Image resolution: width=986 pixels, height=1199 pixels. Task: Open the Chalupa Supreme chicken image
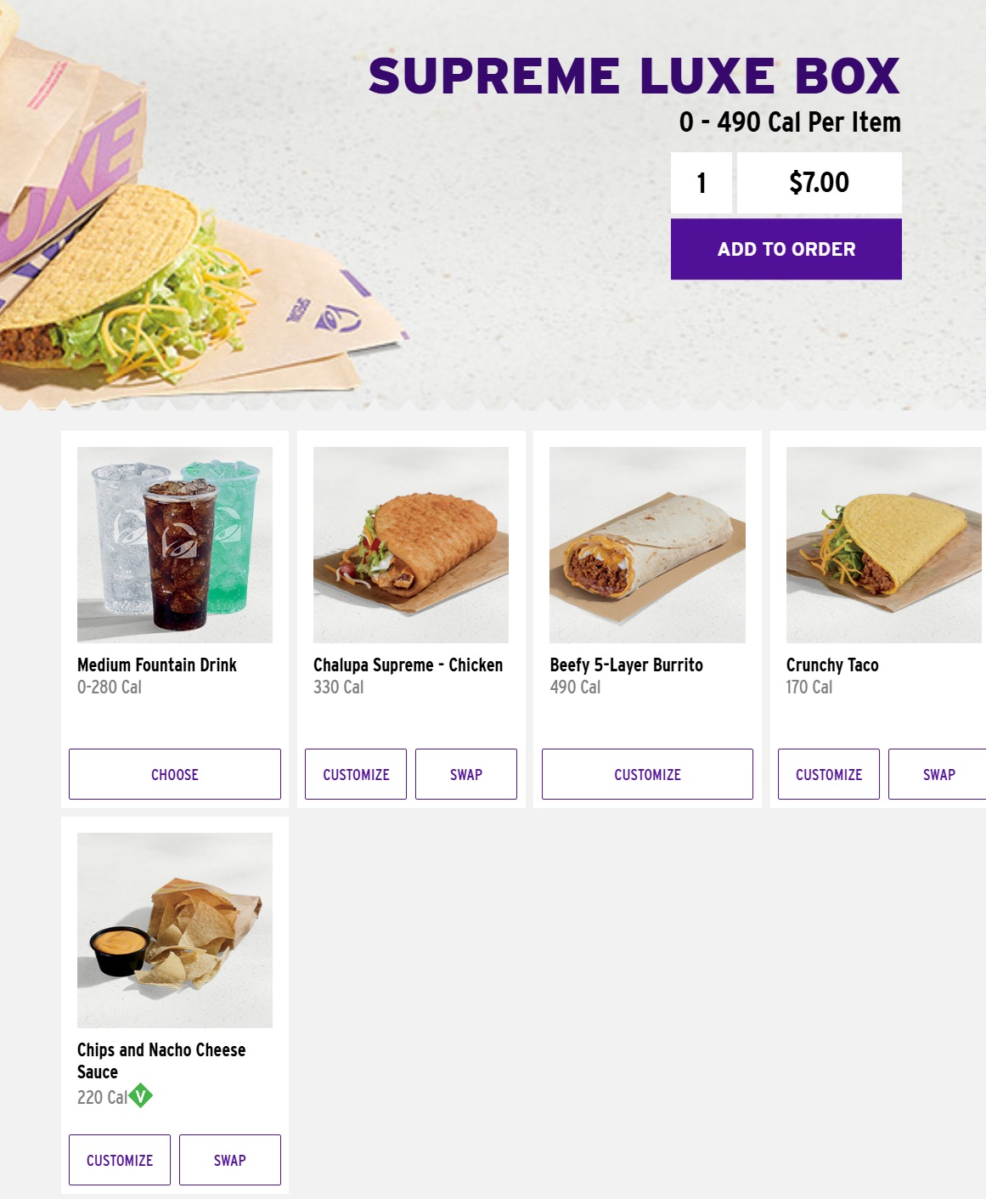[411, 545]
